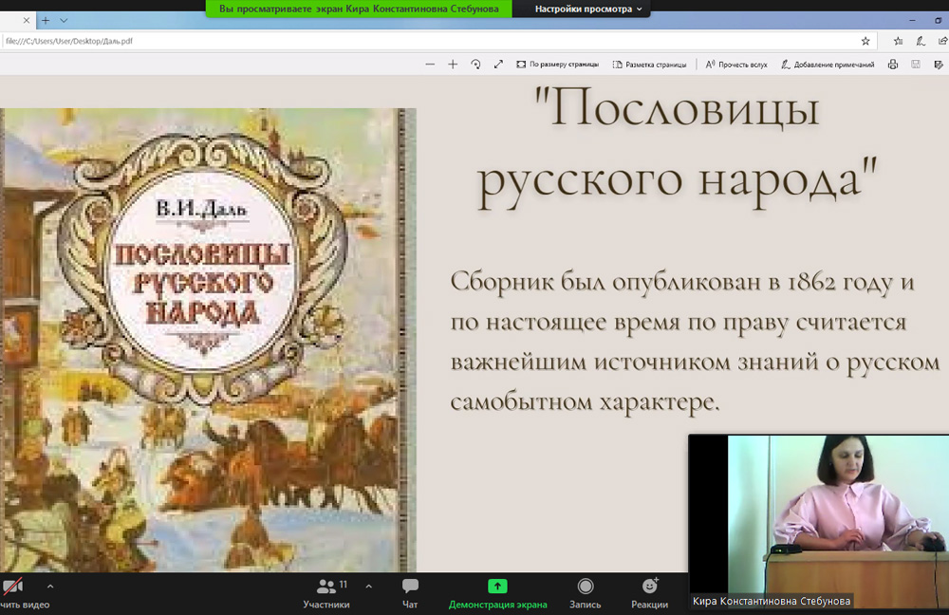Viewport: 949px width, 615px height.
Task: Click the address bar with PDF path
Action: tap(427, 41)
